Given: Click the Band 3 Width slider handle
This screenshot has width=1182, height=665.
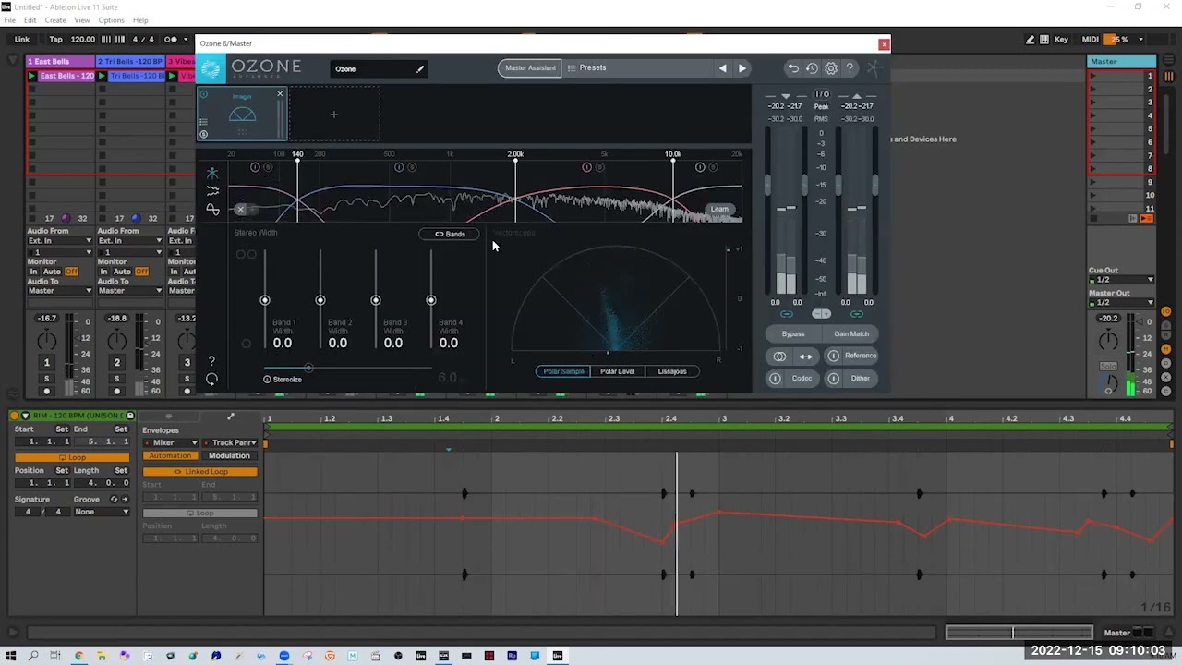Looking at the screenshot, I should [x=376, y=300].
